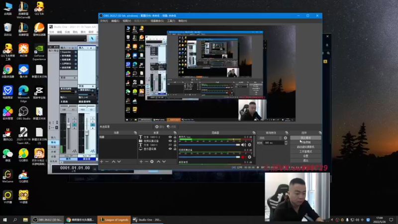Toggle visibility of 显示器采集 source
398x224 pixels.
170,149
